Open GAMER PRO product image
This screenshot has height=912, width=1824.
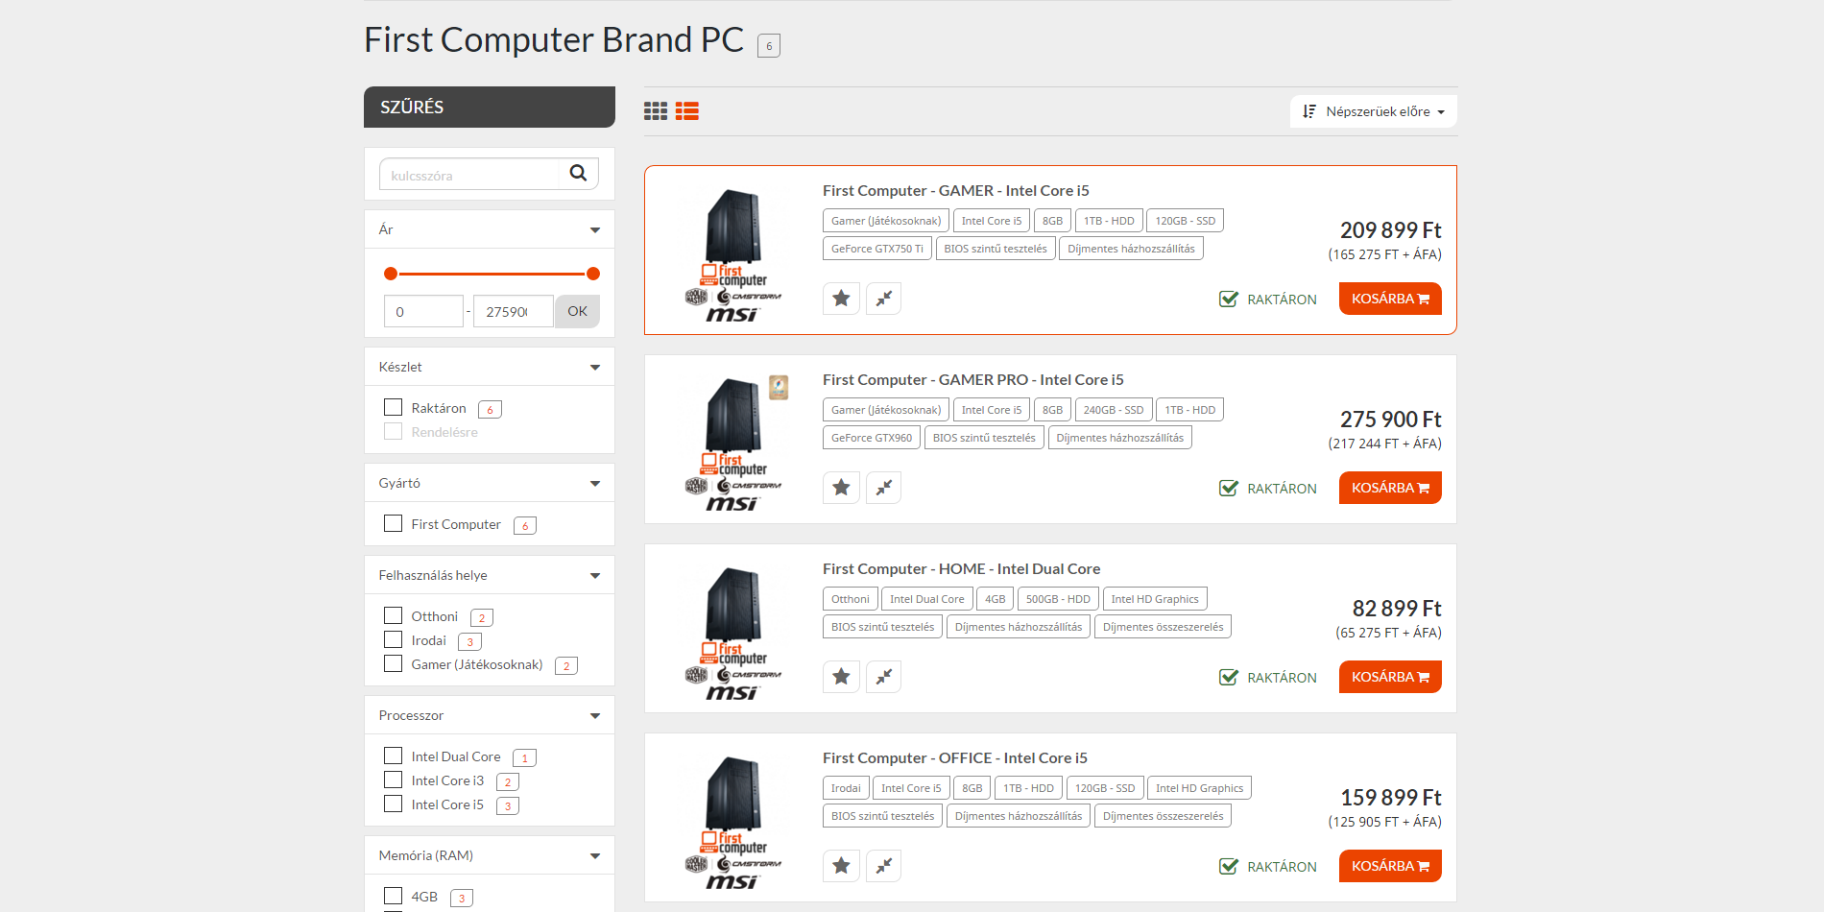click(x=733, y=444)
